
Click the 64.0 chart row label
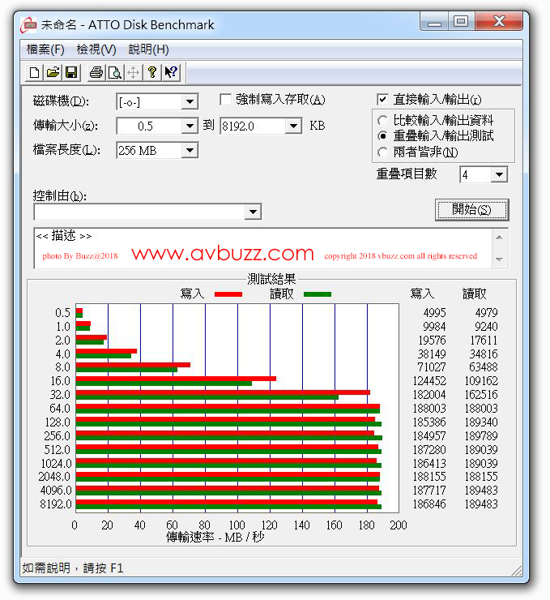pyautogui.click(x=60, y=409)
